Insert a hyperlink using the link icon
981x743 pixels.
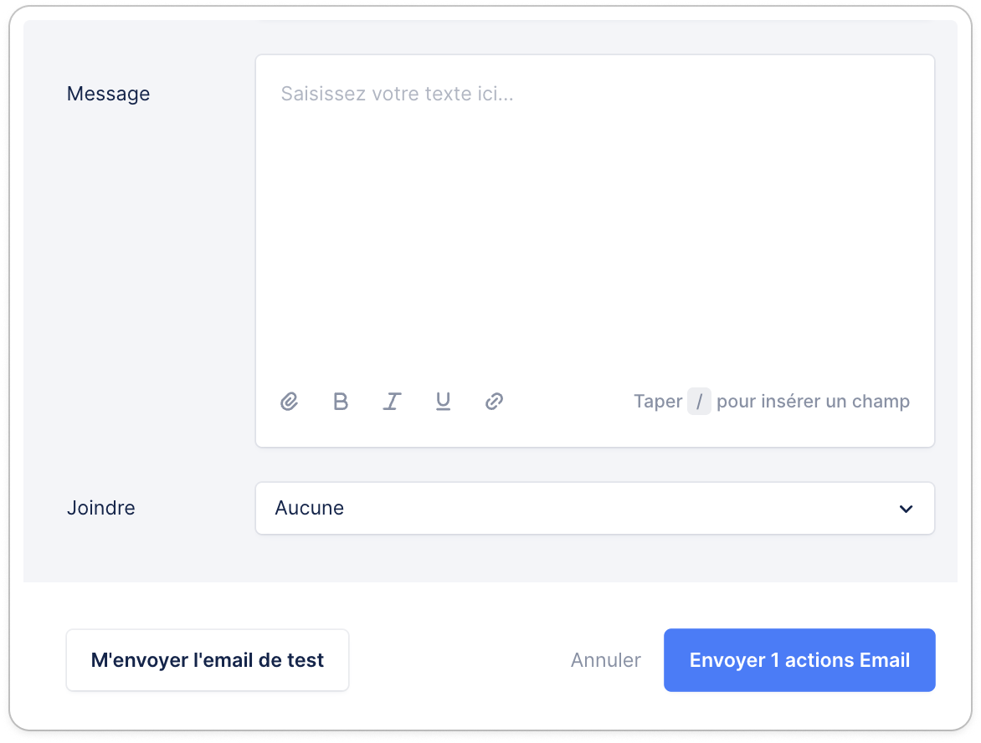coord(494,401)
